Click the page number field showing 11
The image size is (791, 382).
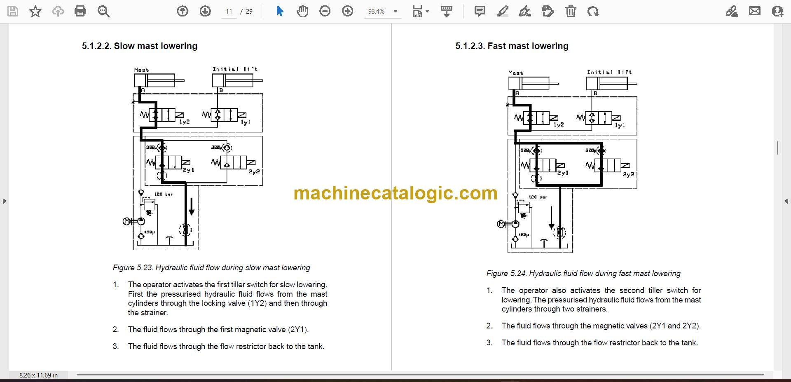point(229,12)
